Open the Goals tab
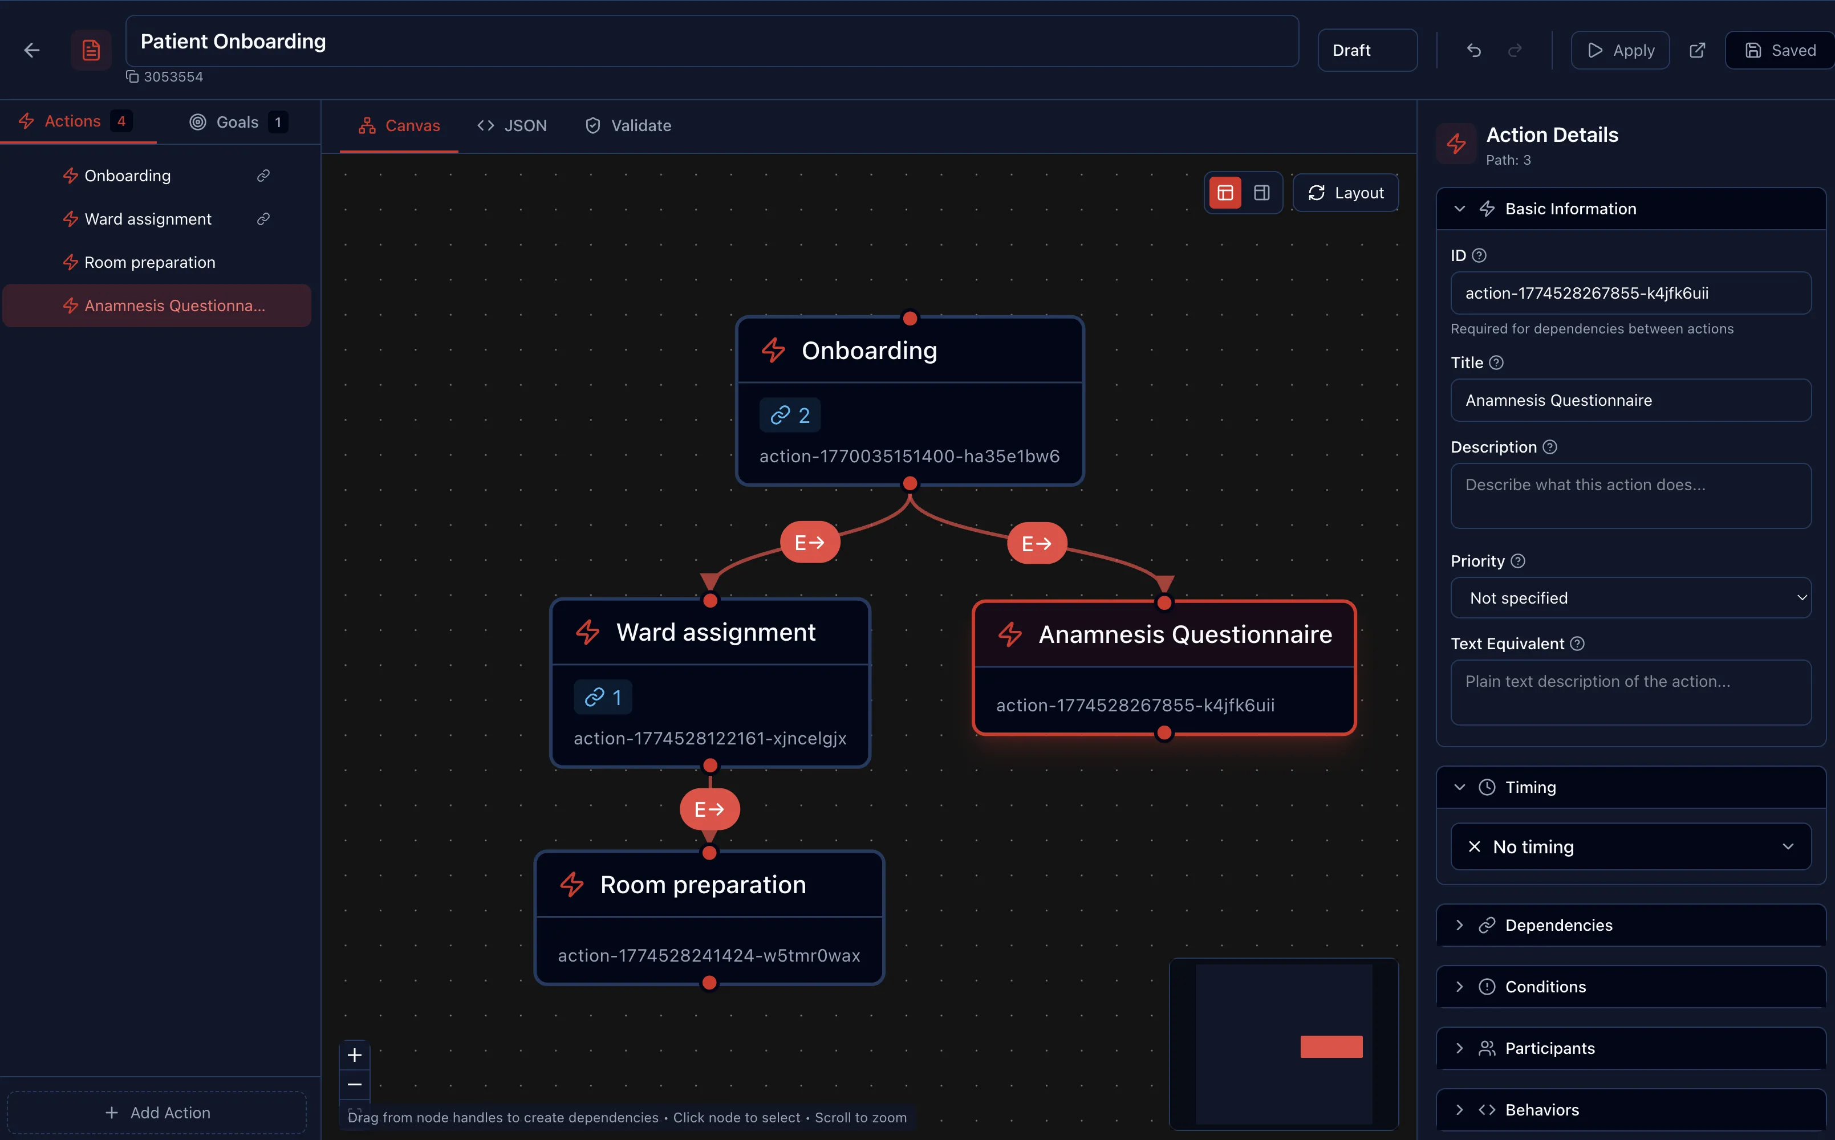Image resolution: width=1835 pixels, height=1140 pixels. coord(237,122)
